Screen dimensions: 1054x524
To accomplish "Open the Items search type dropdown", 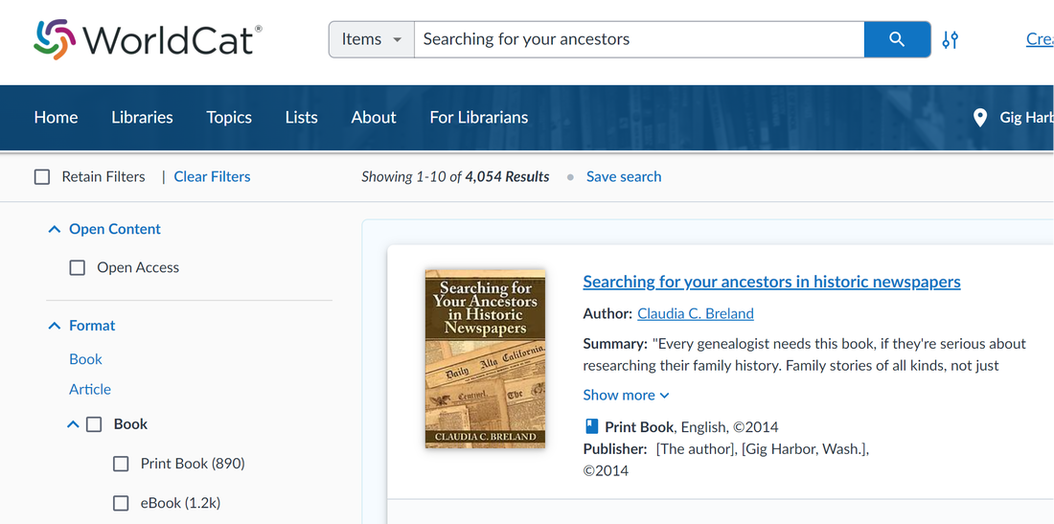I will 371,39.
